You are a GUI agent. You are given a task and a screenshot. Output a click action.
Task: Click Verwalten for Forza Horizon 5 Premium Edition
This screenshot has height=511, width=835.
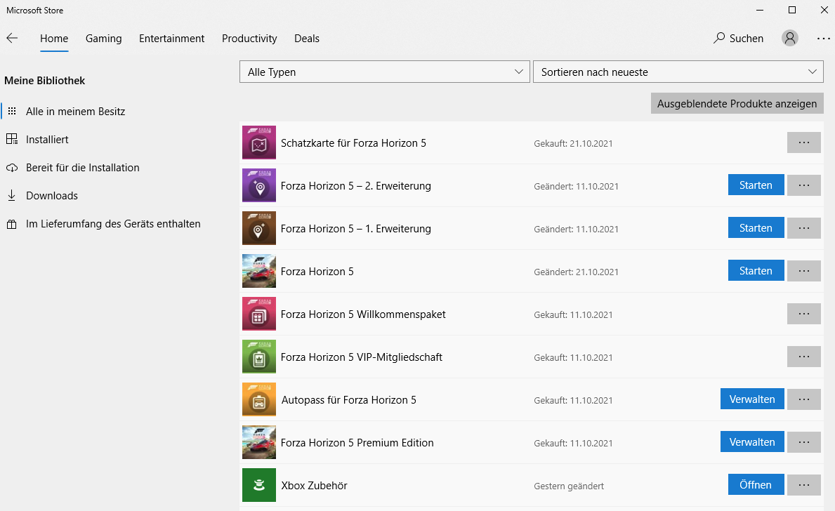tap(752, 442)
